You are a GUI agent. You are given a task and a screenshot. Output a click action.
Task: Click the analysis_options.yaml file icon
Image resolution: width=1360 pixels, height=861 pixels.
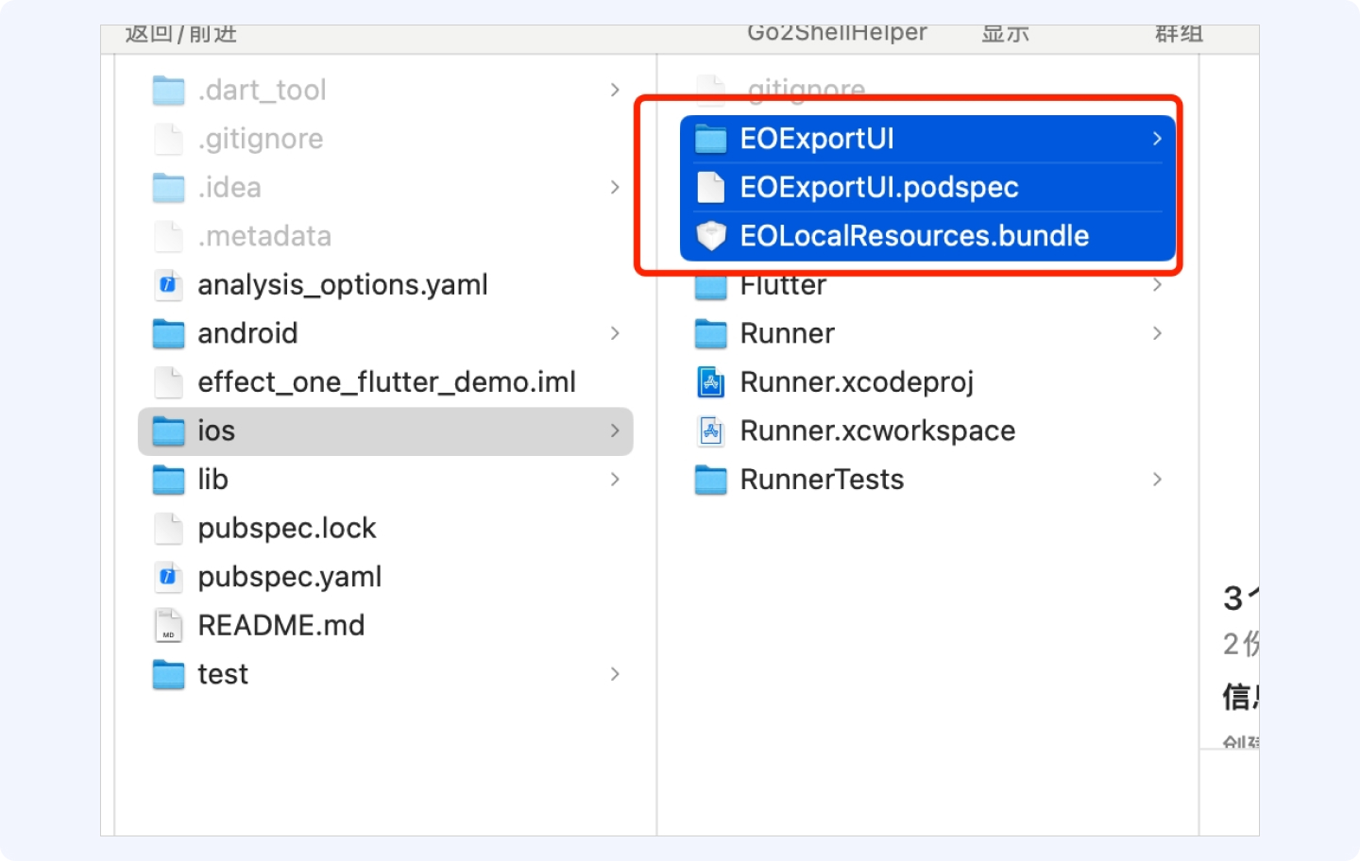169,285
